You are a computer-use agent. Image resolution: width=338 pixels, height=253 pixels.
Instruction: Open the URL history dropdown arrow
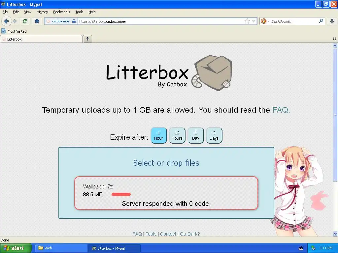pos(253,21)
